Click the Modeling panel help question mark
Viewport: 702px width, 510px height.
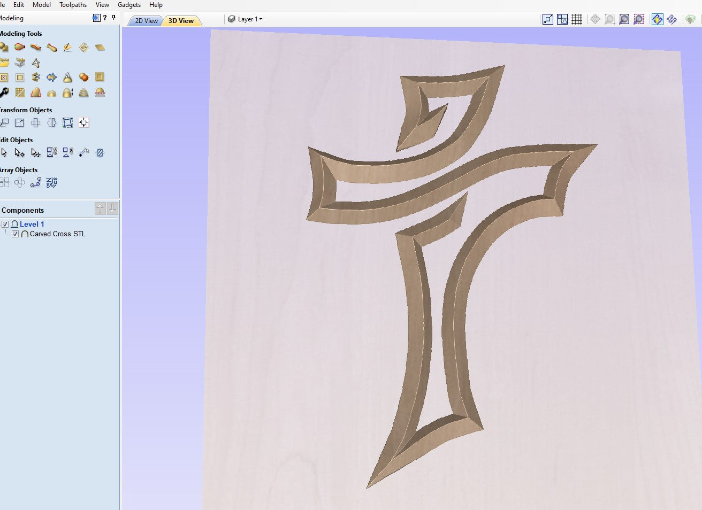tap(105, 18)
